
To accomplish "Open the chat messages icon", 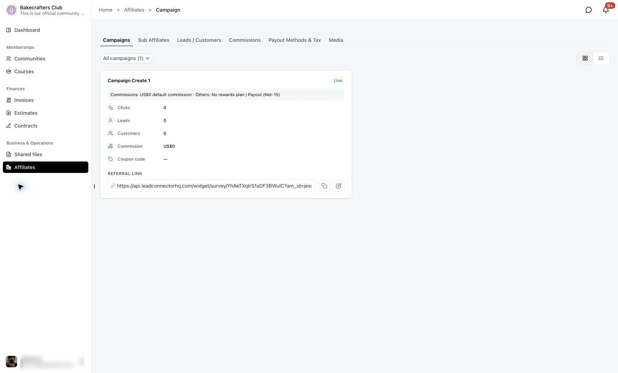I will coord(588,10).
